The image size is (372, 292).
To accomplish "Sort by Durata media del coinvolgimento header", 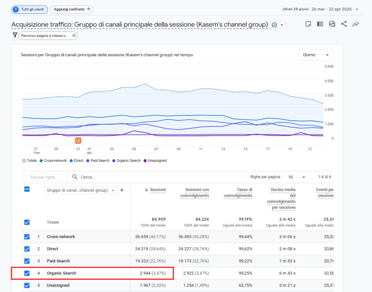I will pos(282,199).
